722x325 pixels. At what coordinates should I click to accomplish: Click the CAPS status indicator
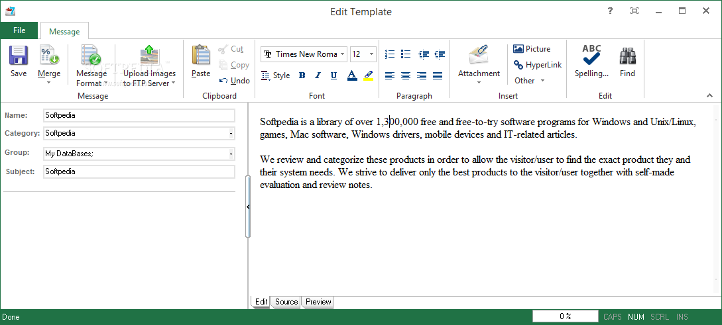[x=613, y=316]
